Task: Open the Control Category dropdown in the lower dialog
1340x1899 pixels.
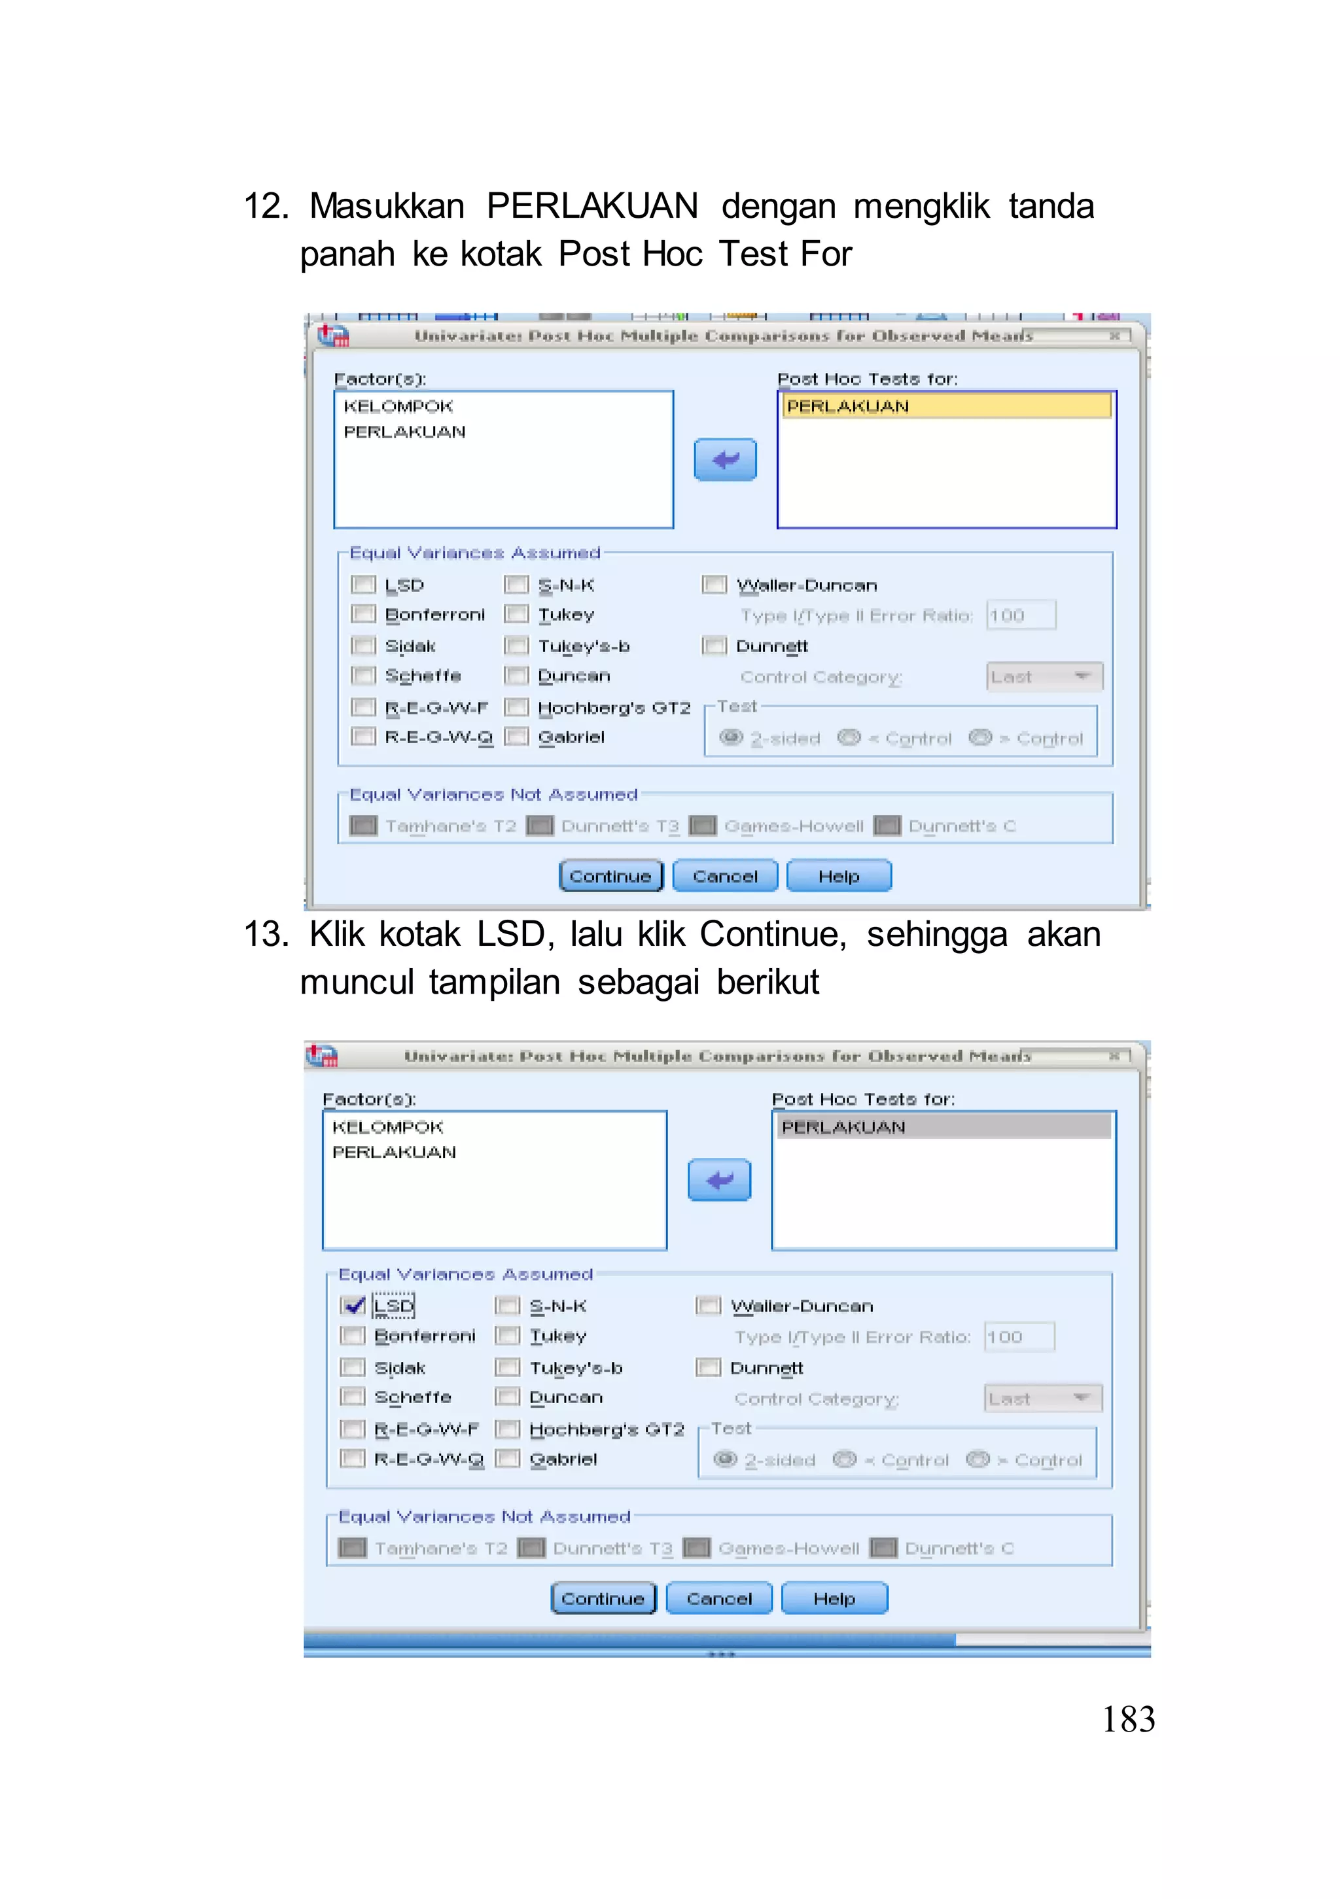Action: [1042, 1399]
